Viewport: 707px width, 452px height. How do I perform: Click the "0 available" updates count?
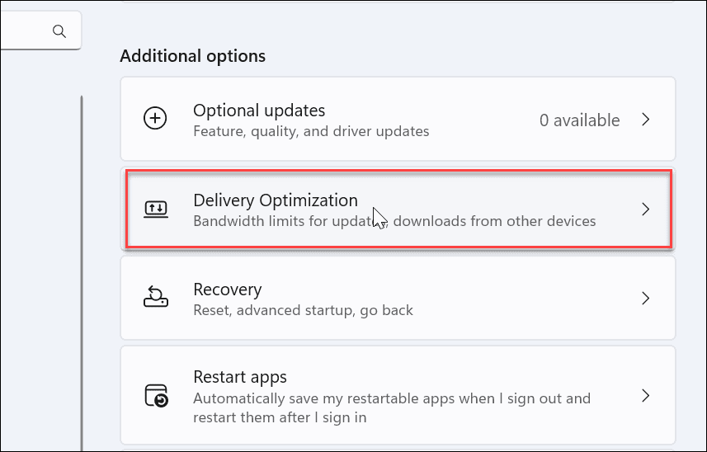(579, 120)
